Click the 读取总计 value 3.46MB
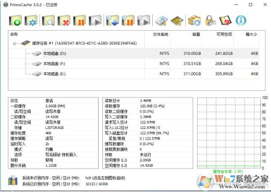The image size is (271, 192). point(146,101)
